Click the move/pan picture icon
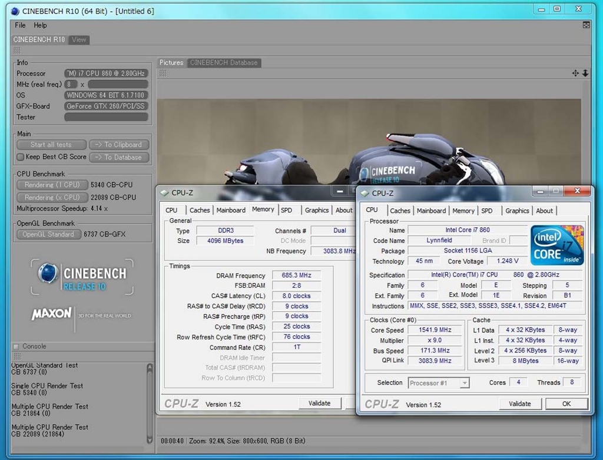The width and height of the screenshot is (603, 460). [575, 73]
